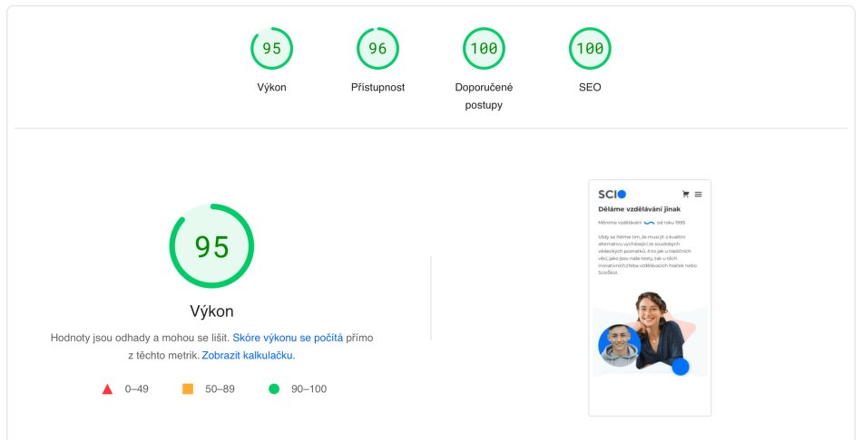Click the green circle 90–100 legend icon

click(274, 389)
